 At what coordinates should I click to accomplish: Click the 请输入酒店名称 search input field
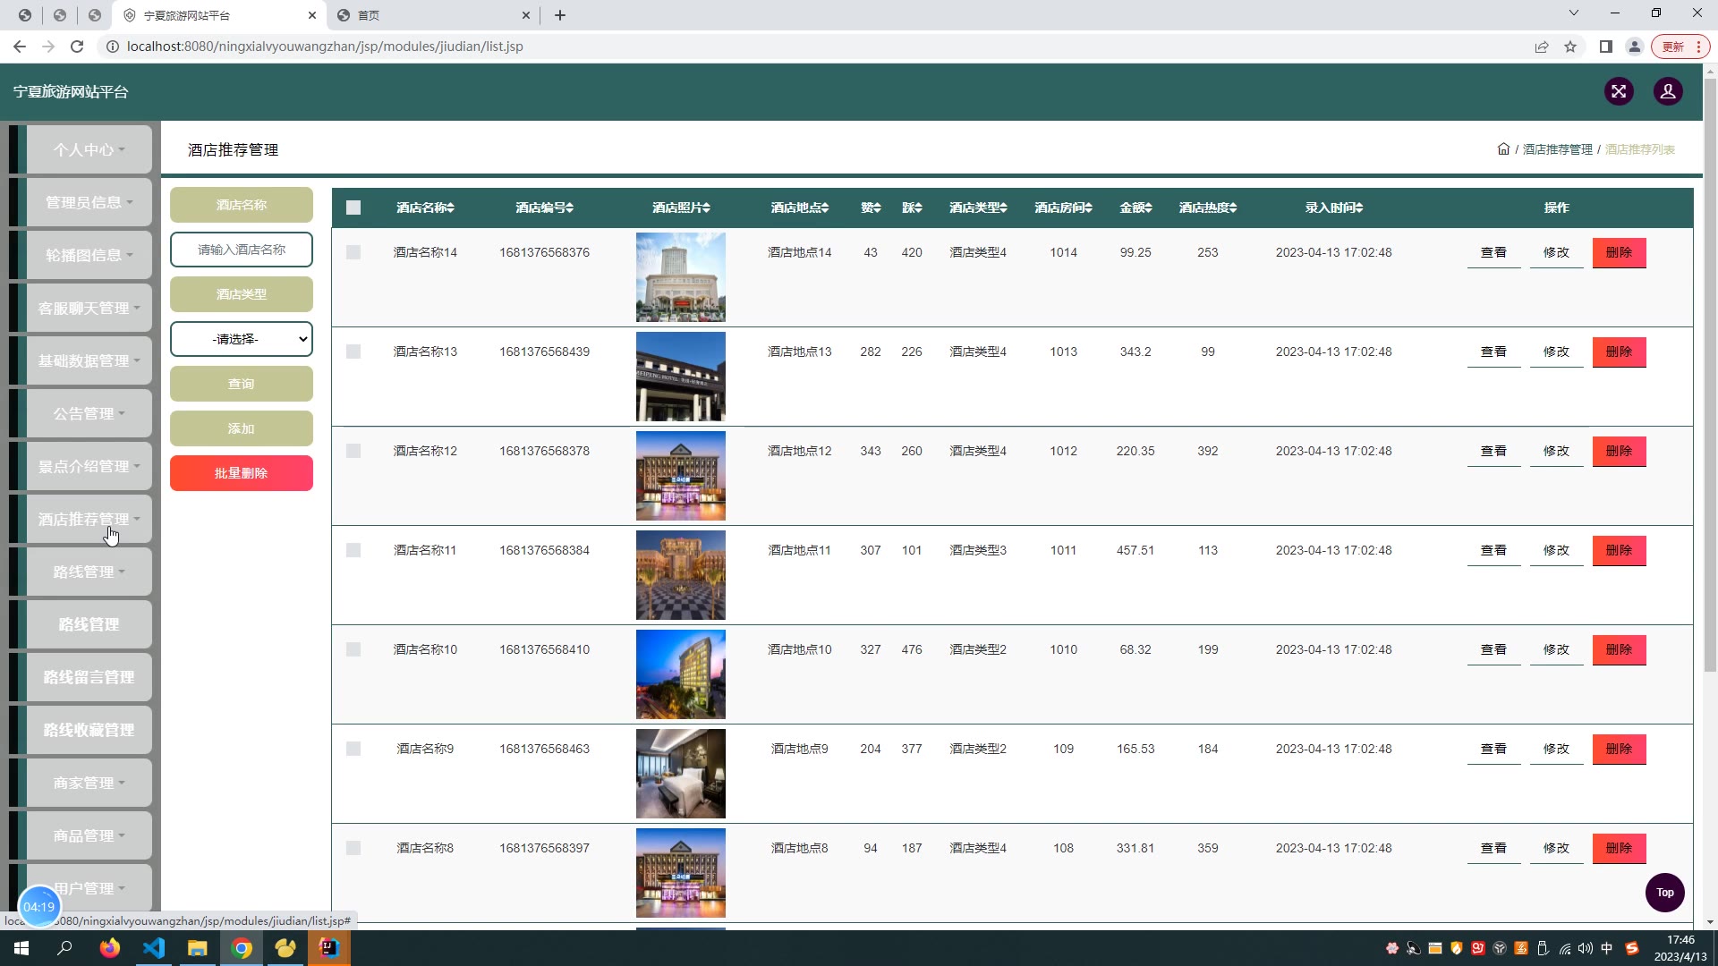[242, 250]
